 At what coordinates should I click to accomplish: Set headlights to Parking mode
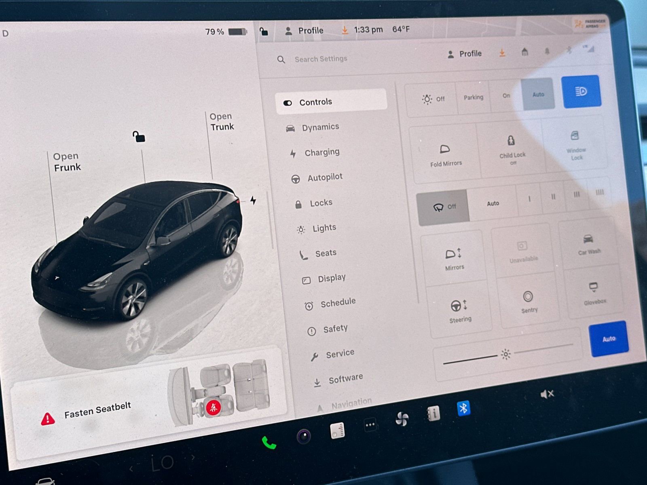(x=473, y=97)
